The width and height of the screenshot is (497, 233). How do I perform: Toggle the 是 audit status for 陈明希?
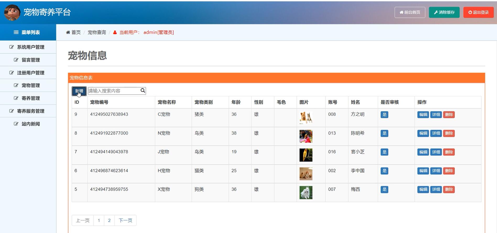[x=384, y=133]
